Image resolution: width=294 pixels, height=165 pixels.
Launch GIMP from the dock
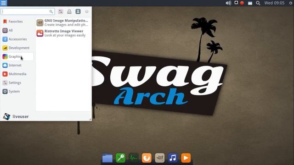pos(160,158)
